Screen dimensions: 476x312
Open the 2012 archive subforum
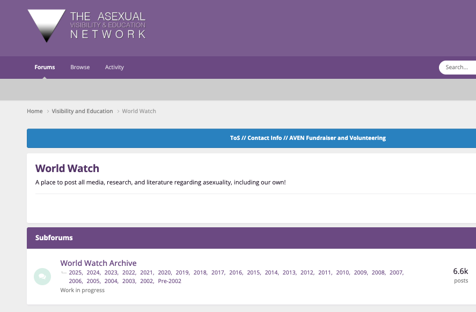point(306,272)
